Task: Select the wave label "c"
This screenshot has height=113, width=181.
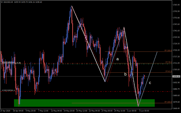Action: (150, 83)
